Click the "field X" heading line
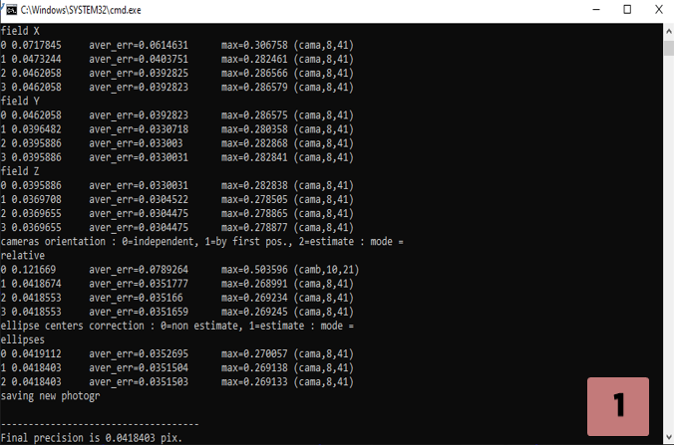Image resolution: width=674 pixels, height=445 pixels. 21,32
